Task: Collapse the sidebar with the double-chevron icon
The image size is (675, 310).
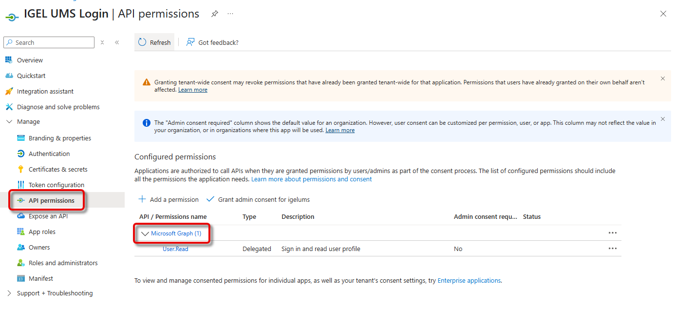Action: pos(117,42)
